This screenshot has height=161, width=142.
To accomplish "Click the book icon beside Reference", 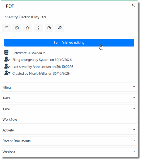I will [x=6, y=52].
